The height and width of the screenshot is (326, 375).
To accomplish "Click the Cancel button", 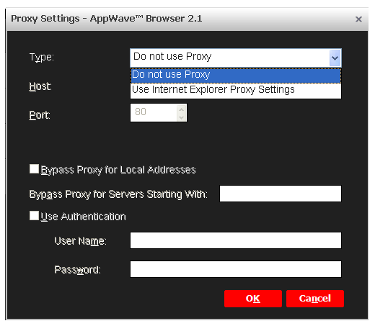I will tap(315, 299).
